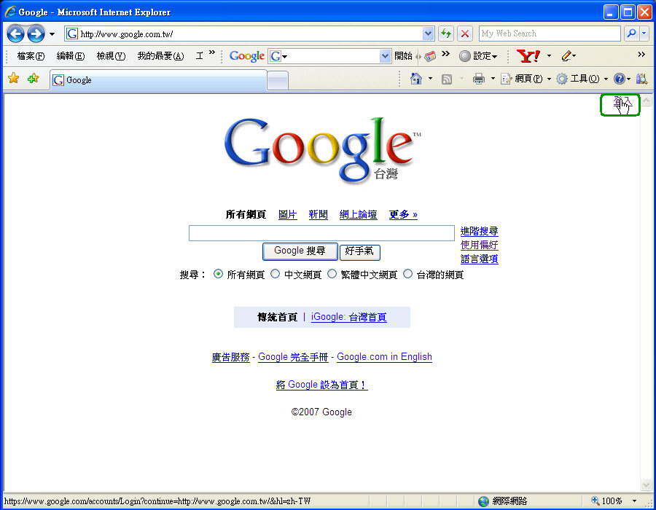Expand hidden Yahoo toolbar items chevron
The height and width of the screenshot is (510, 656).
[x=641, y=54]
